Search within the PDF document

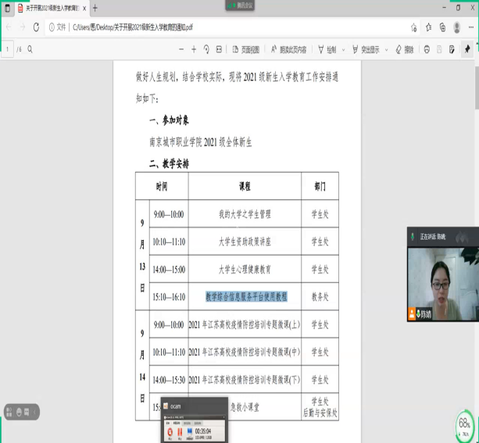click(30, 49)
